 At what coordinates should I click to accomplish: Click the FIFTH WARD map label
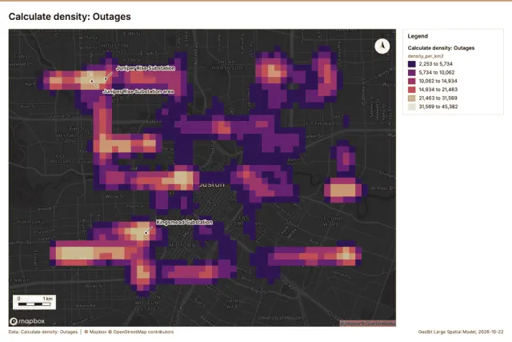[x=323, y=123]
